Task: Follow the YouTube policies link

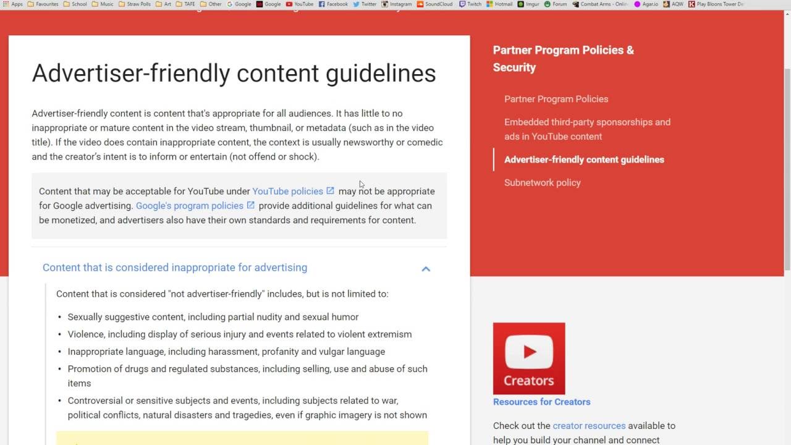Action: tap(287, 192)
